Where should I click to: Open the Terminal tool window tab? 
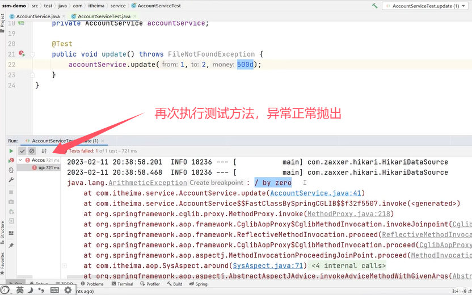pyautogui.click(x=122, y=284)
